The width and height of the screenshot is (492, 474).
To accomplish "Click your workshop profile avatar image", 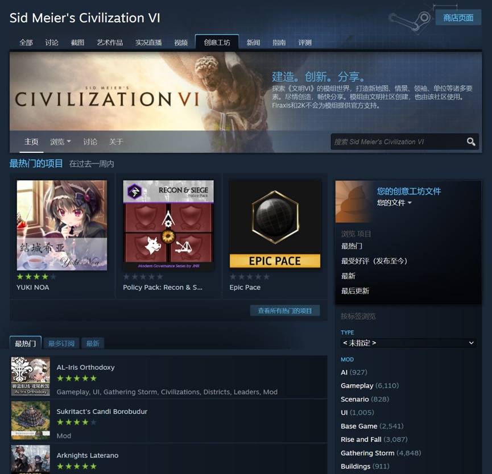I will (354, 202).
